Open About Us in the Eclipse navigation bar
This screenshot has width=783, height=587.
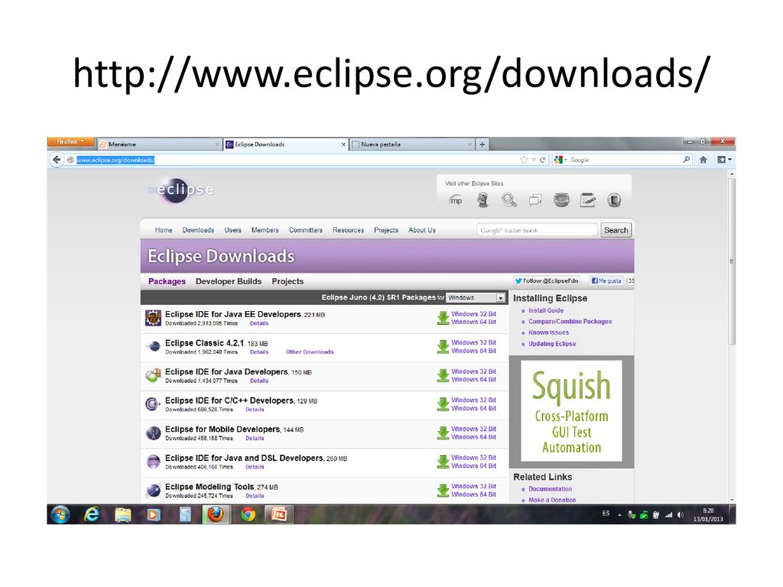422,230
